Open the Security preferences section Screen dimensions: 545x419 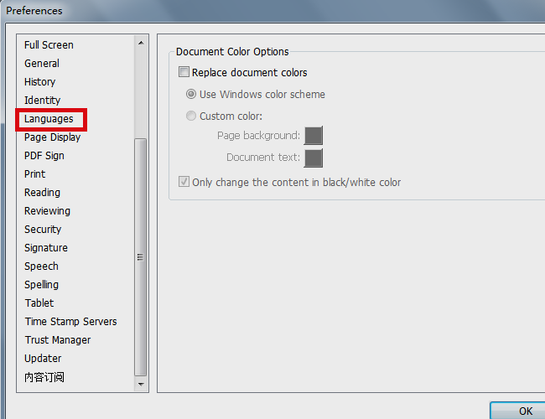[43, 230]
